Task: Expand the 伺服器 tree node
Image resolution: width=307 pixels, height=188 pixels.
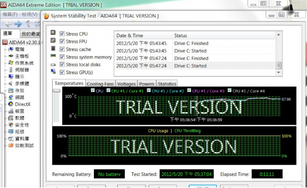Action: point(5,70)
